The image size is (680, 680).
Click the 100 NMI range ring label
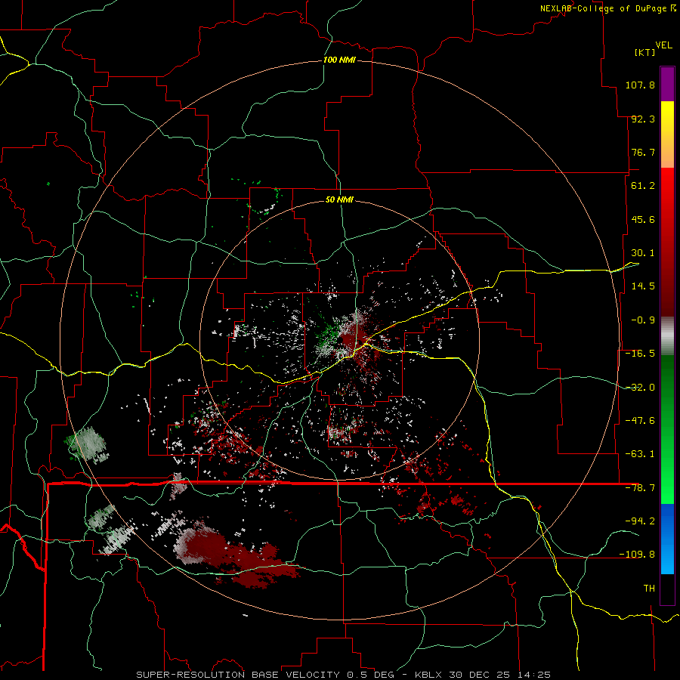[339, 60]
